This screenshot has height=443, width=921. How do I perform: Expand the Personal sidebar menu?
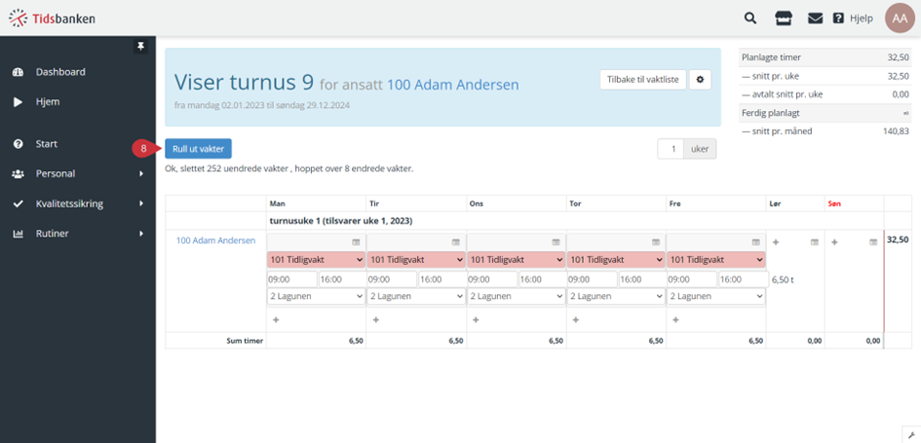78,173
